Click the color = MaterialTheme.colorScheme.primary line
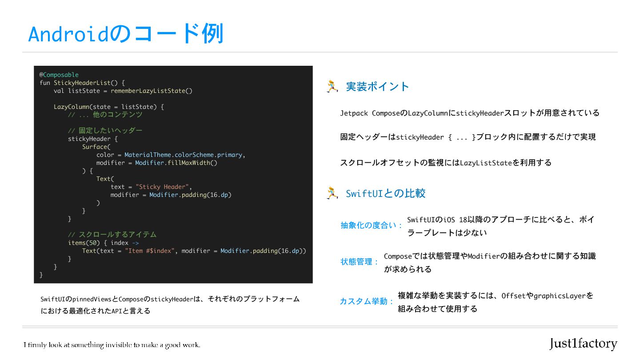 point(171,155)
